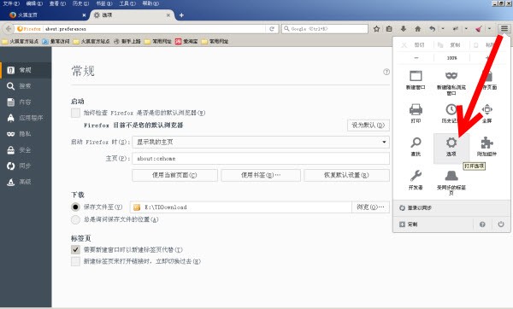Click the help icon beside 常规 heading
The width and height of the screenshot is (513, 309).
click(386, 72)
